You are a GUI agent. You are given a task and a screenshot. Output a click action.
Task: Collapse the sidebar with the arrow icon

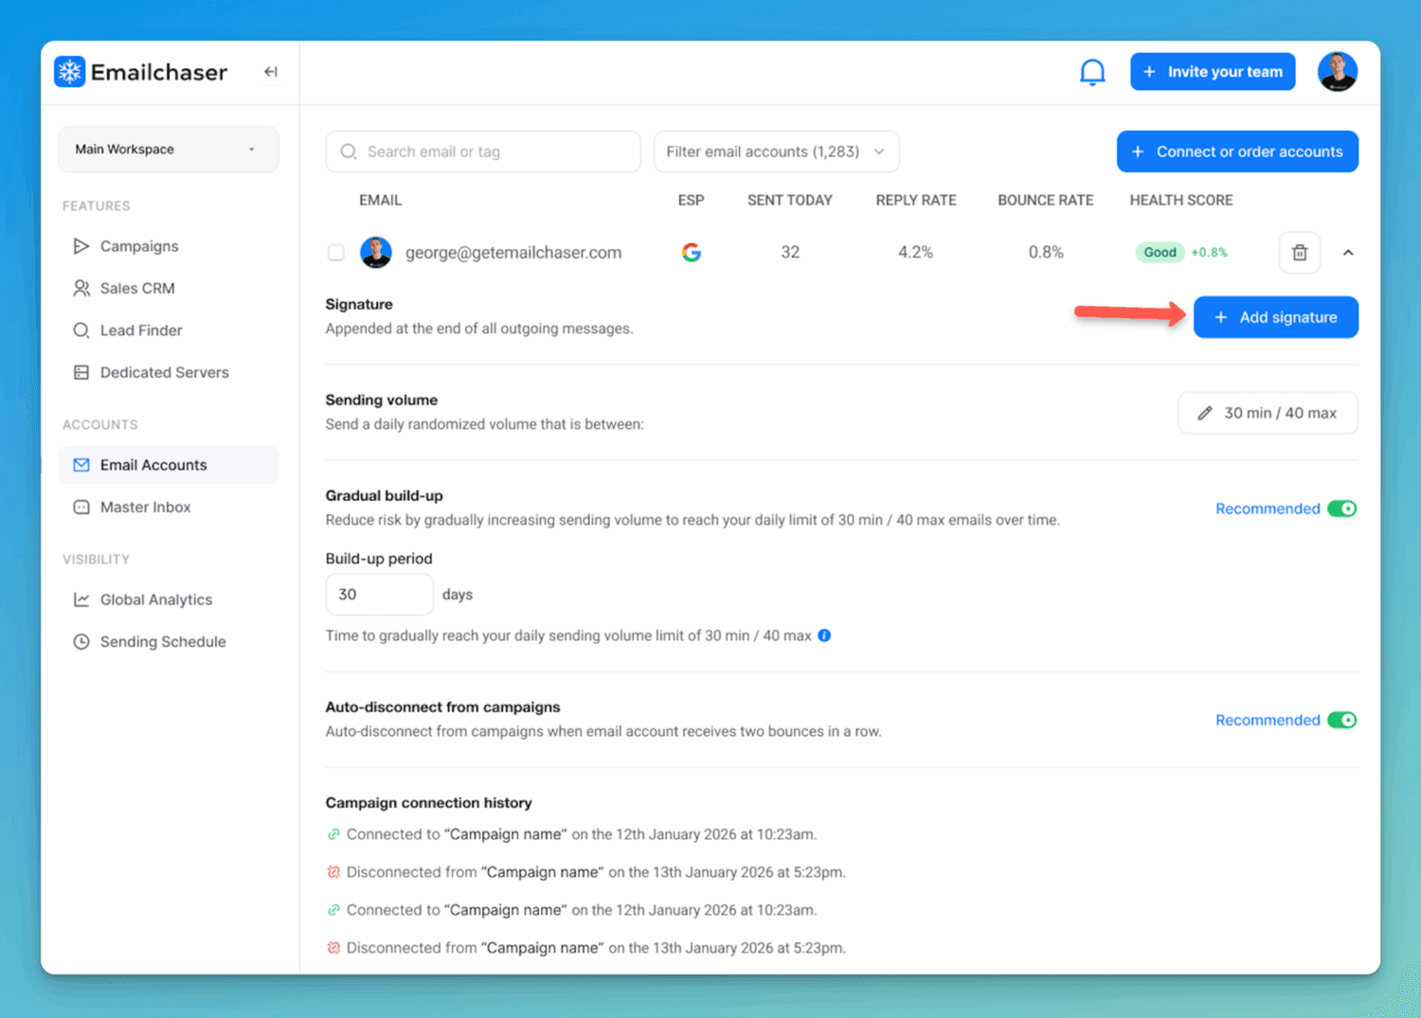click(x=271, y=72)
